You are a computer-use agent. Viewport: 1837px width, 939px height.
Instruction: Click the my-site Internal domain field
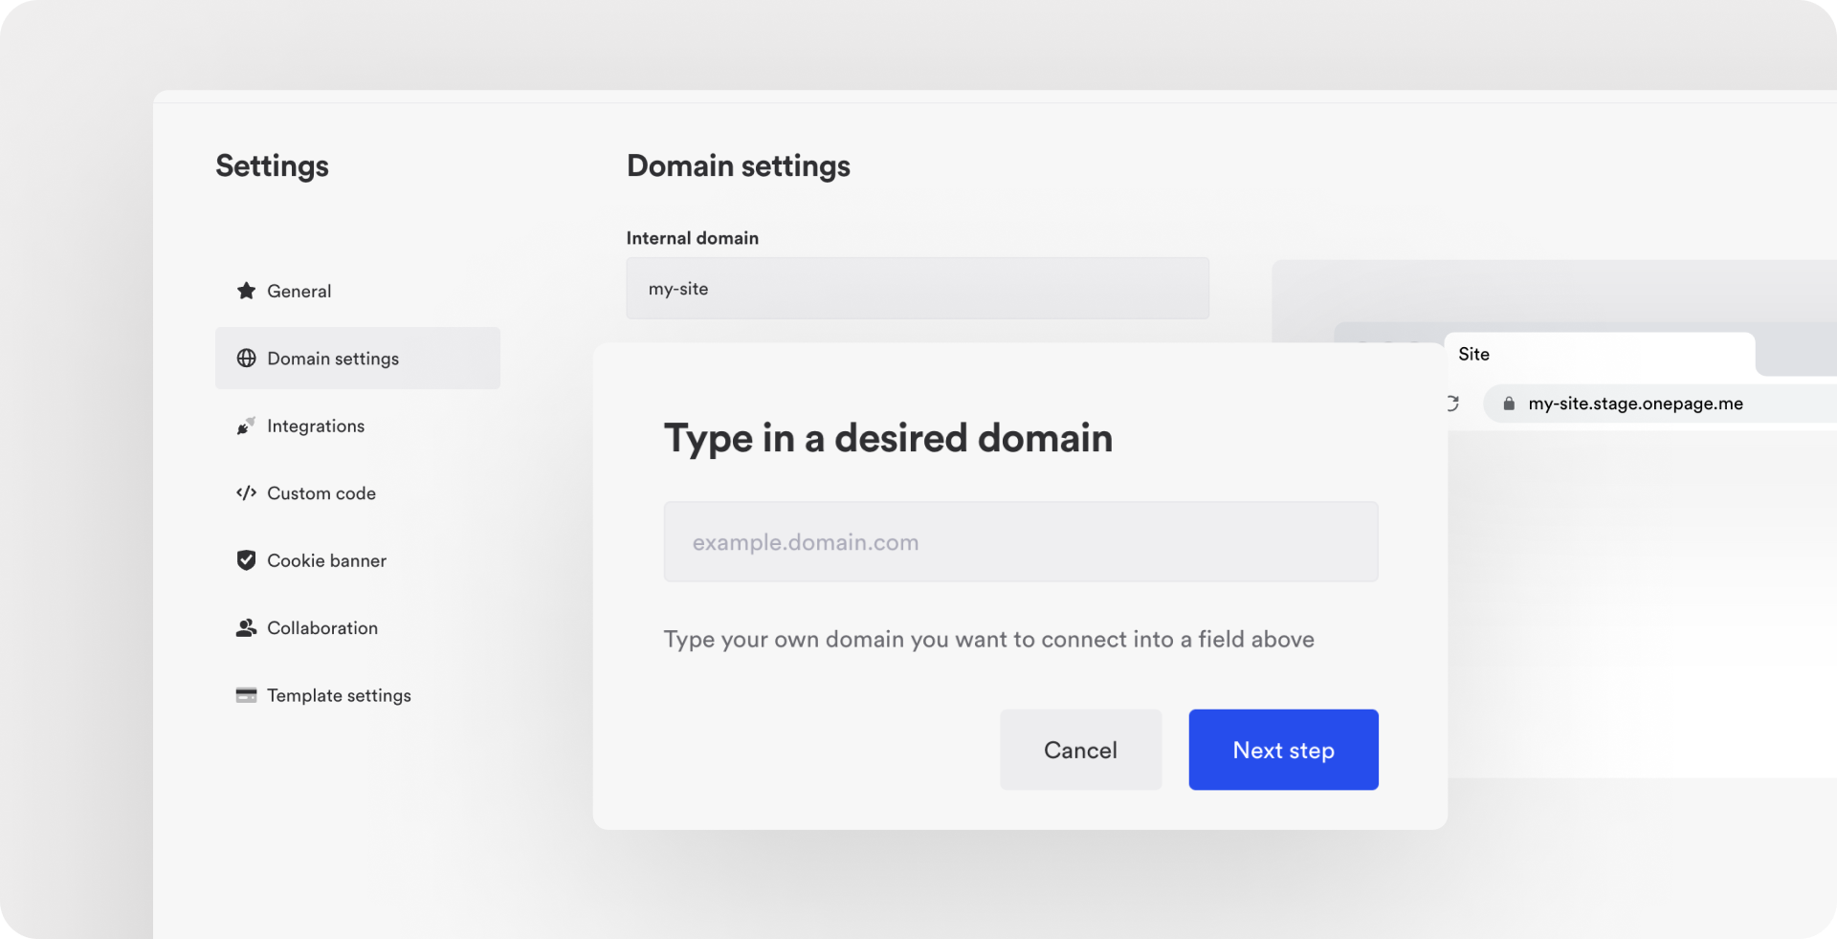(917, 288)
